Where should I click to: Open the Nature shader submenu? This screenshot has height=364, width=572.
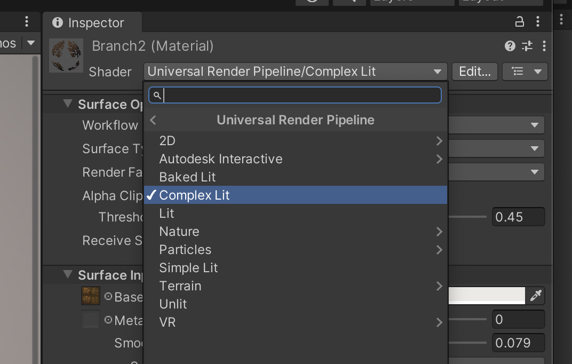(179, 232)
